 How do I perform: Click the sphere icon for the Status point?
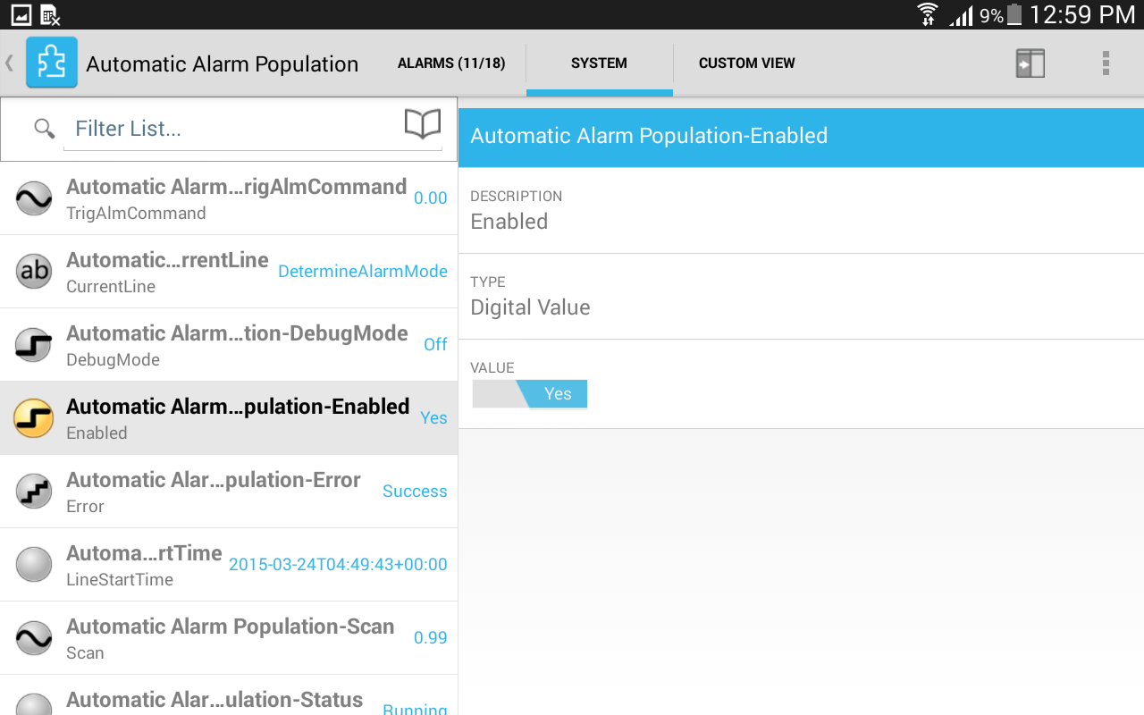pos(34,704)
